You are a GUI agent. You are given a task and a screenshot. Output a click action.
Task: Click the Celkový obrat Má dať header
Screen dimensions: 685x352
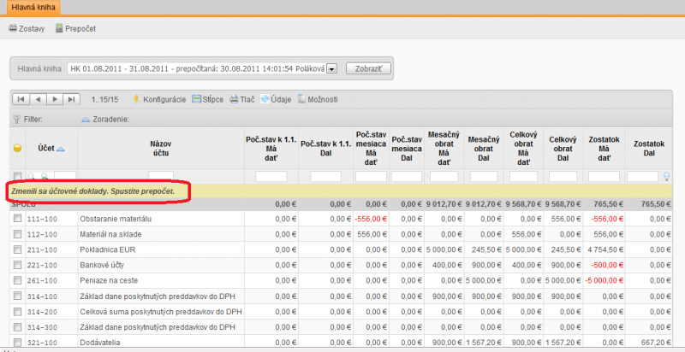click(523, 148)
